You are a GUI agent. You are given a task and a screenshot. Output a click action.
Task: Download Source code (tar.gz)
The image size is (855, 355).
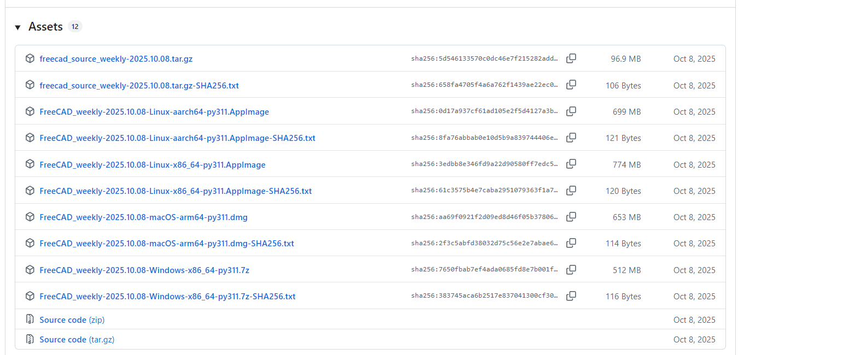coord(77,340)
